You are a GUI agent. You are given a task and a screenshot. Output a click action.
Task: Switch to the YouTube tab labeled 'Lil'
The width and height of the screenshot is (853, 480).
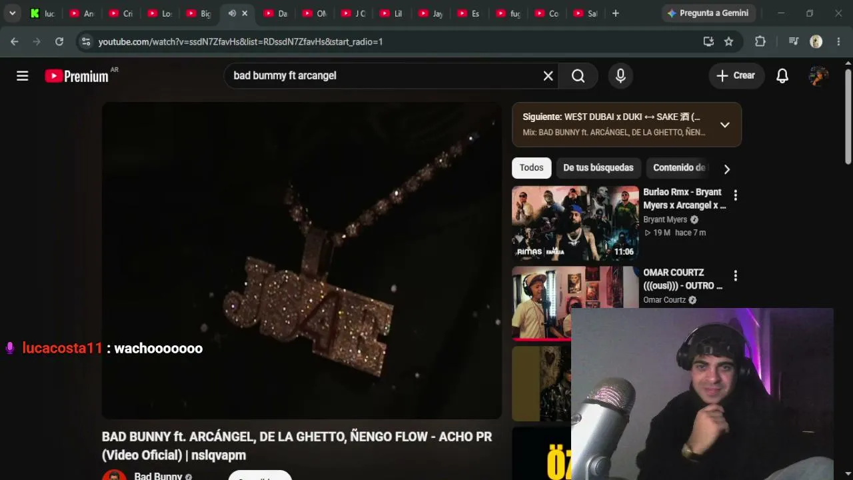pos(391,13)
